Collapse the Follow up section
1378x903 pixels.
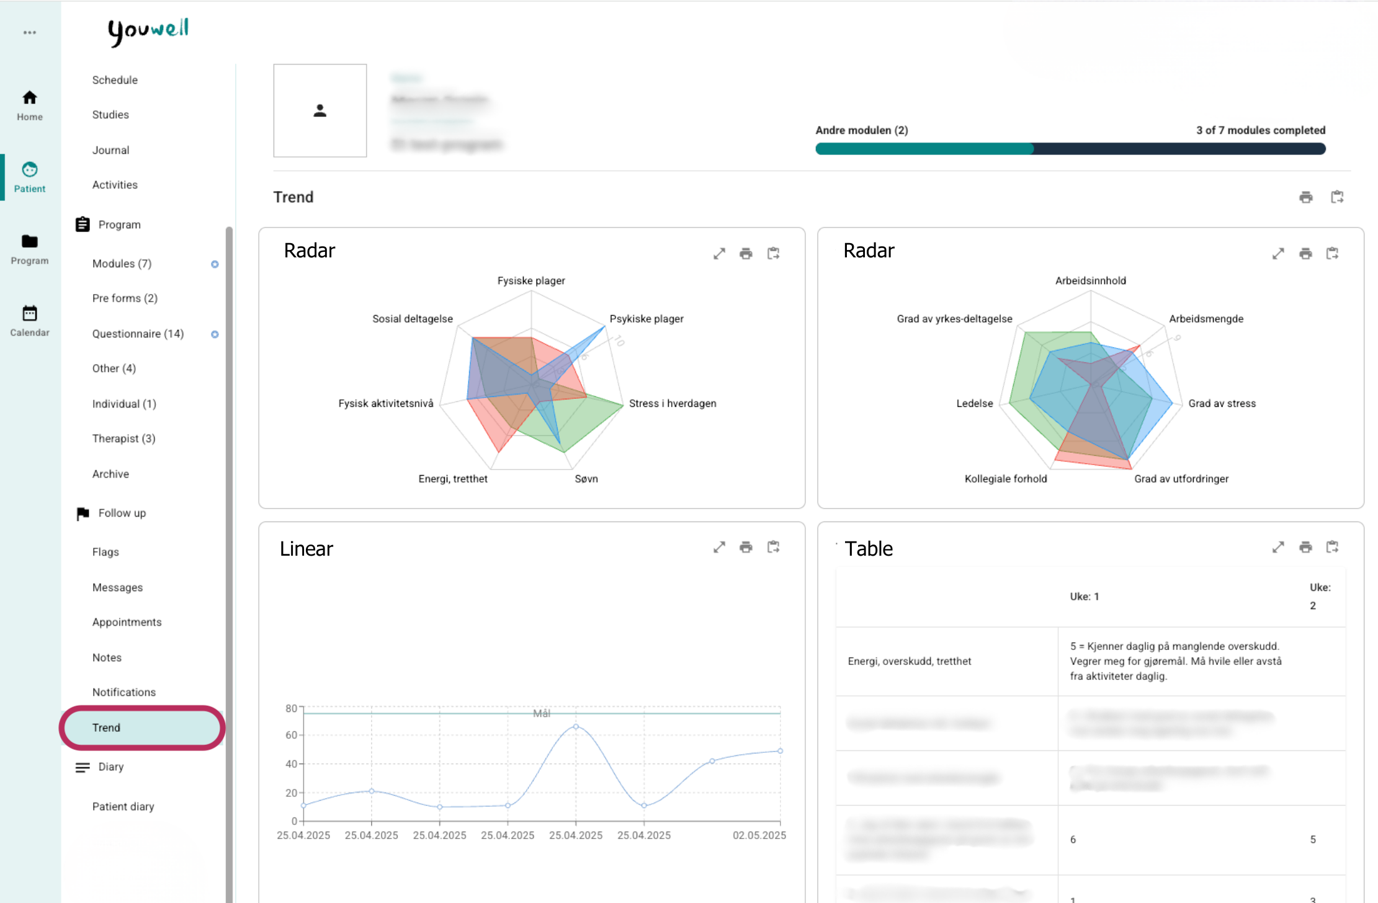(x=122, y=513)
